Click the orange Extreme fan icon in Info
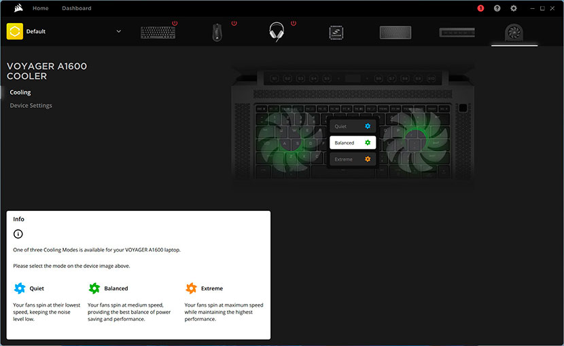 tap(191, 288)
